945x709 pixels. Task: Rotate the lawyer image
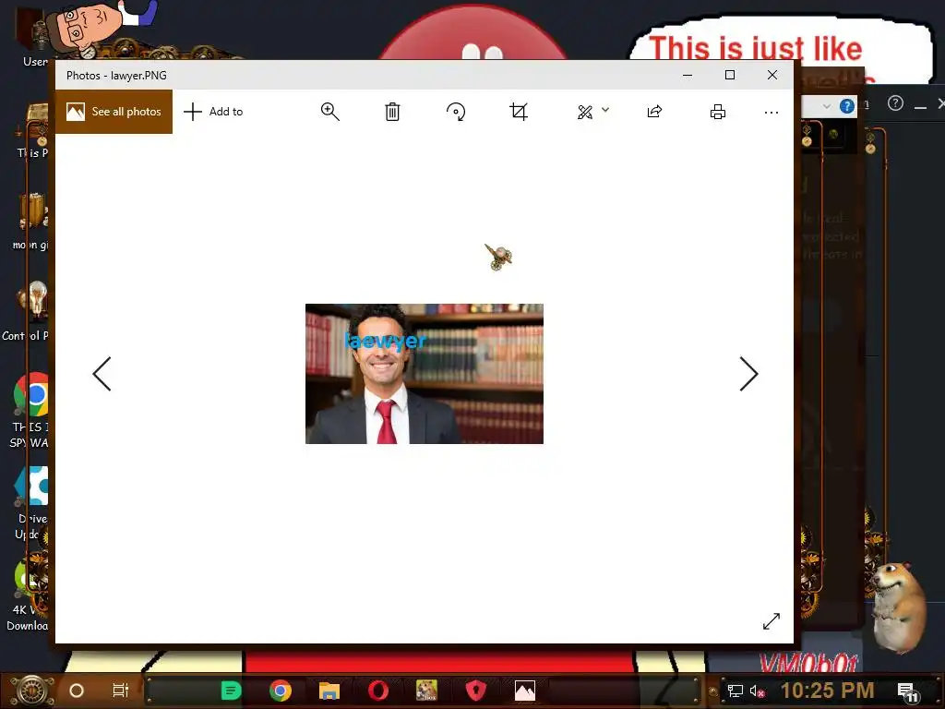(456, 112)
